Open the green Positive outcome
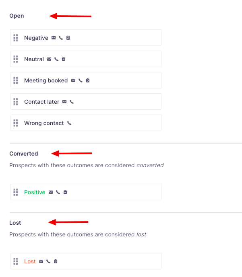This screenshot has height=277, width=242. [35, 192]
